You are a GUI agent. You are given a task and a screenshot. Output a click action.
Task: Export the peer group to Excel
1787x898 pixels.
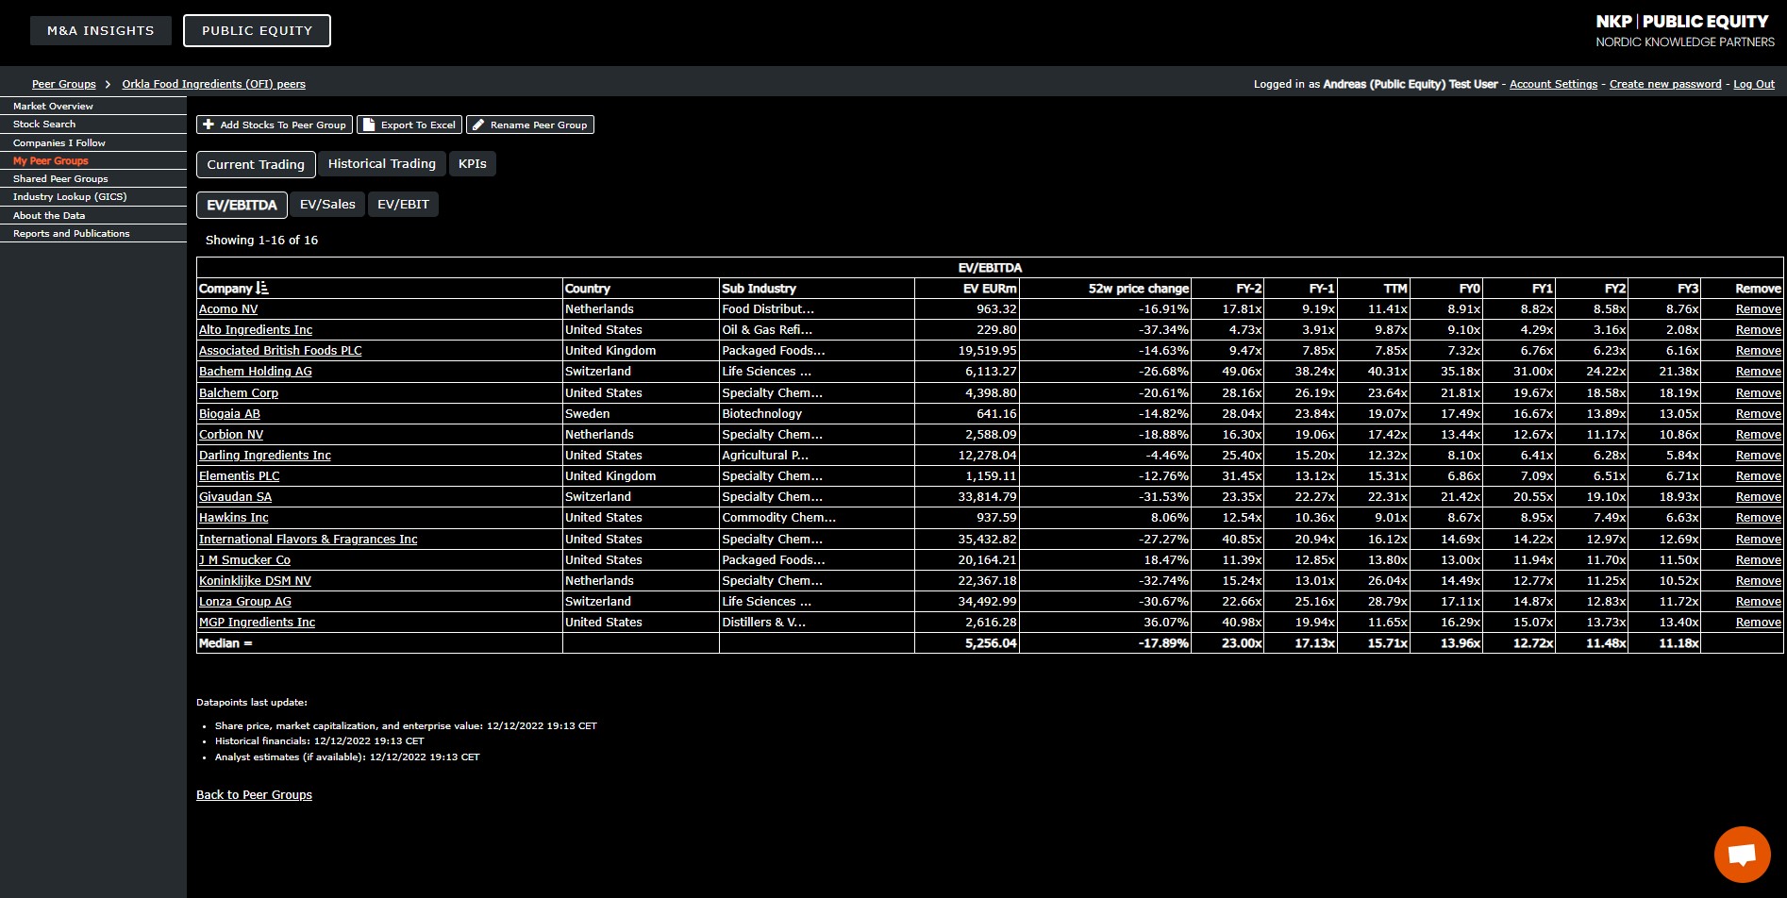click(409, 125)
